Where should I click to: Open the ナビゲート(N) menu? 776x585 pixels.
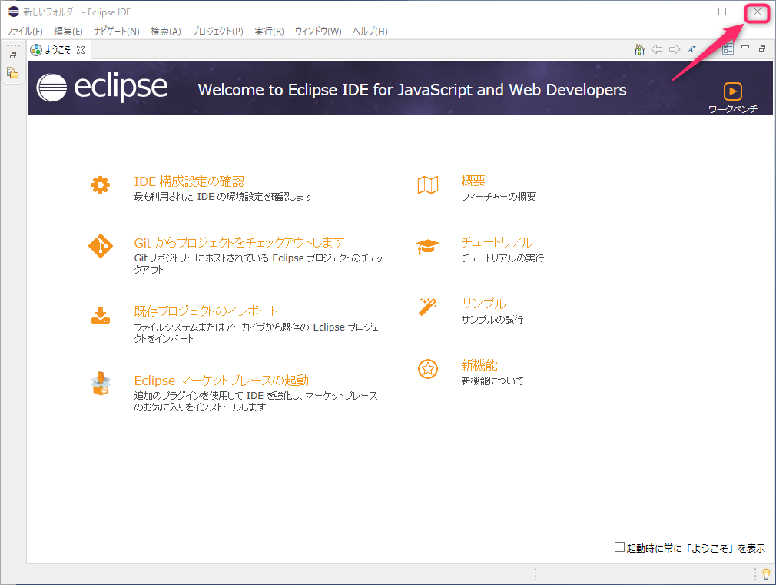point(117,32)
